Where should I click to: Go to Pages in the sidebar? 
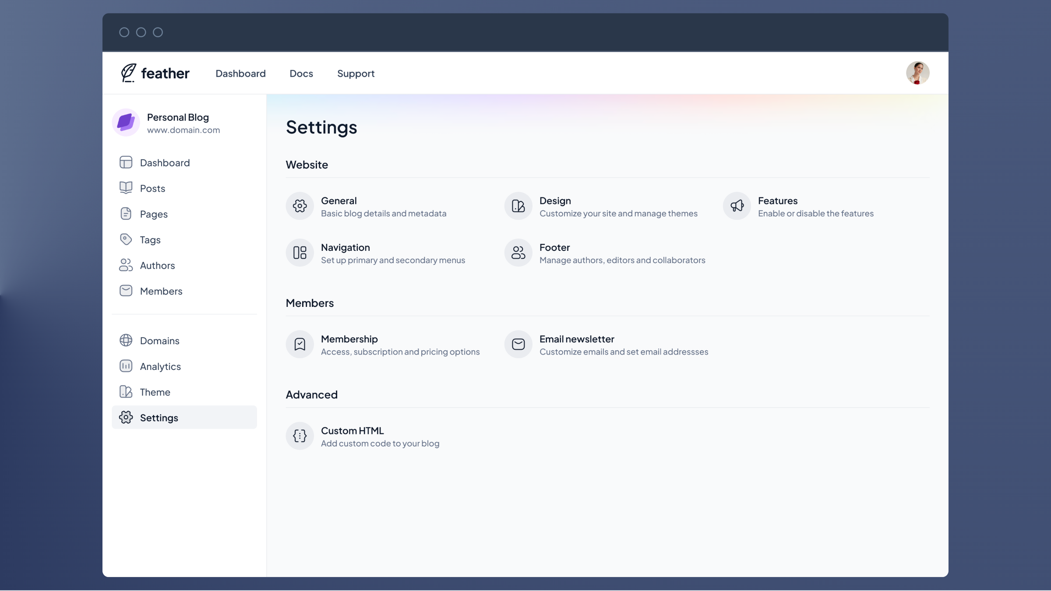[x=154, y=215]
